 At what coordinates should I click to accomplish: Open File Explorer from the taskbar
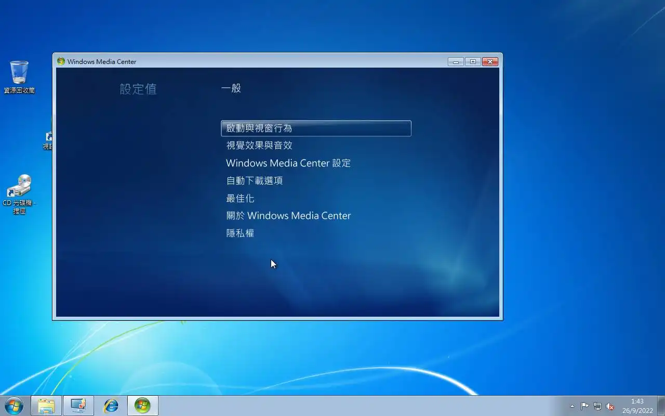pos(46,406)
